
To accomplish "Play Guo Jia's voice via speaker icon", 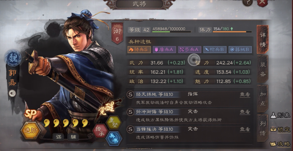I will 12,93.
